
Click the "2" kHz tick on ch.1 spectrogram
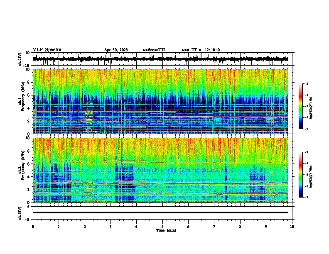coord(29,121)
